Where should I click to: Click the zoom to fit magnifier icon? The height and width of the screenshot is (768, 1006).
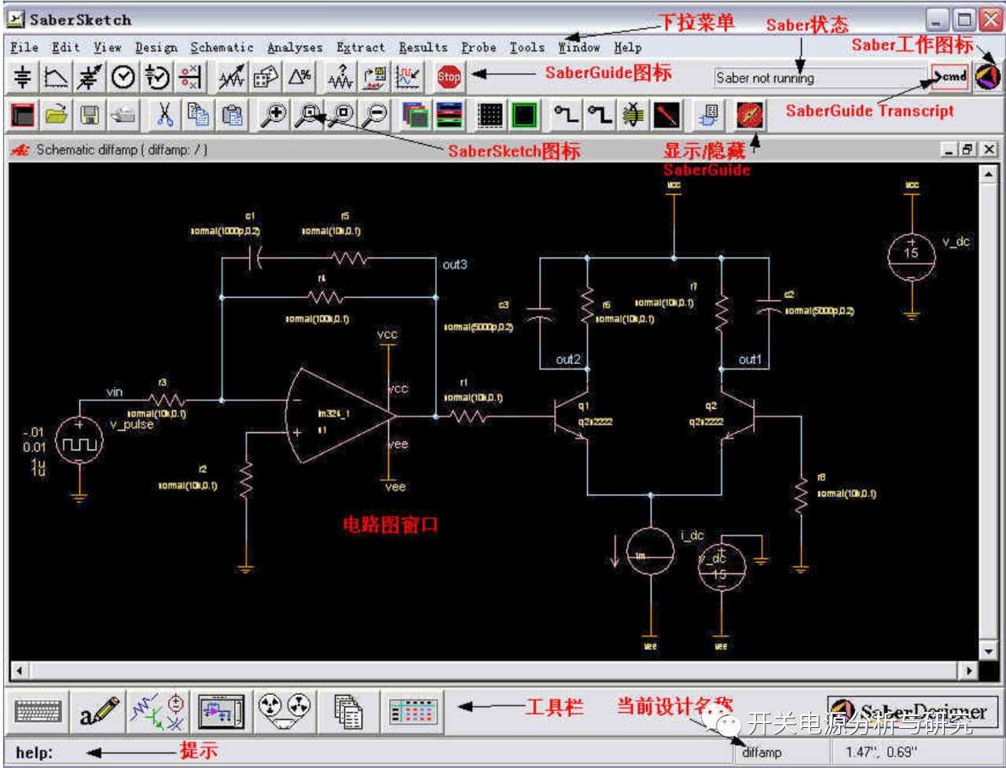click(341, 116)
